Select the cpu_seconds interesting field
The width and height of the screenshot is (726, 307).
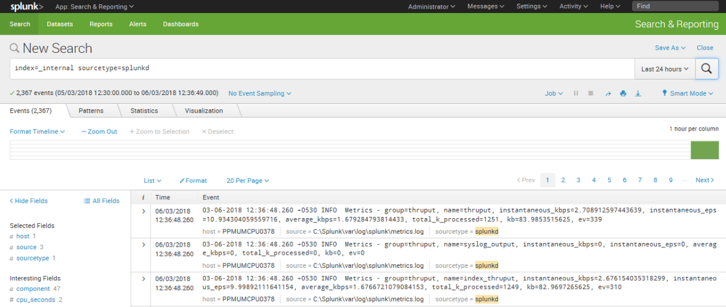tap(35, 300)
